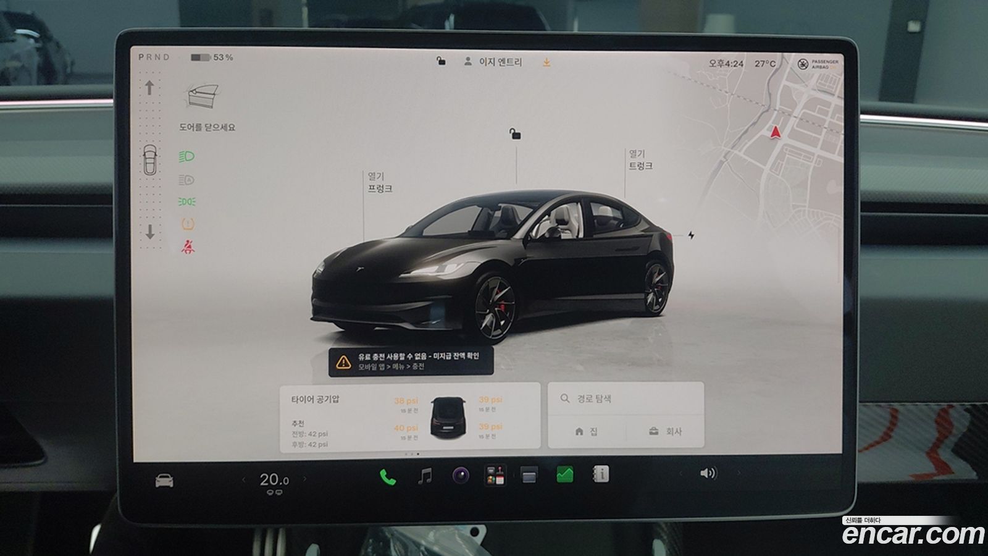Toggle the headlights indicator icon
The width and height of the screenshot is (988, 556).
[x=186, y=156]
